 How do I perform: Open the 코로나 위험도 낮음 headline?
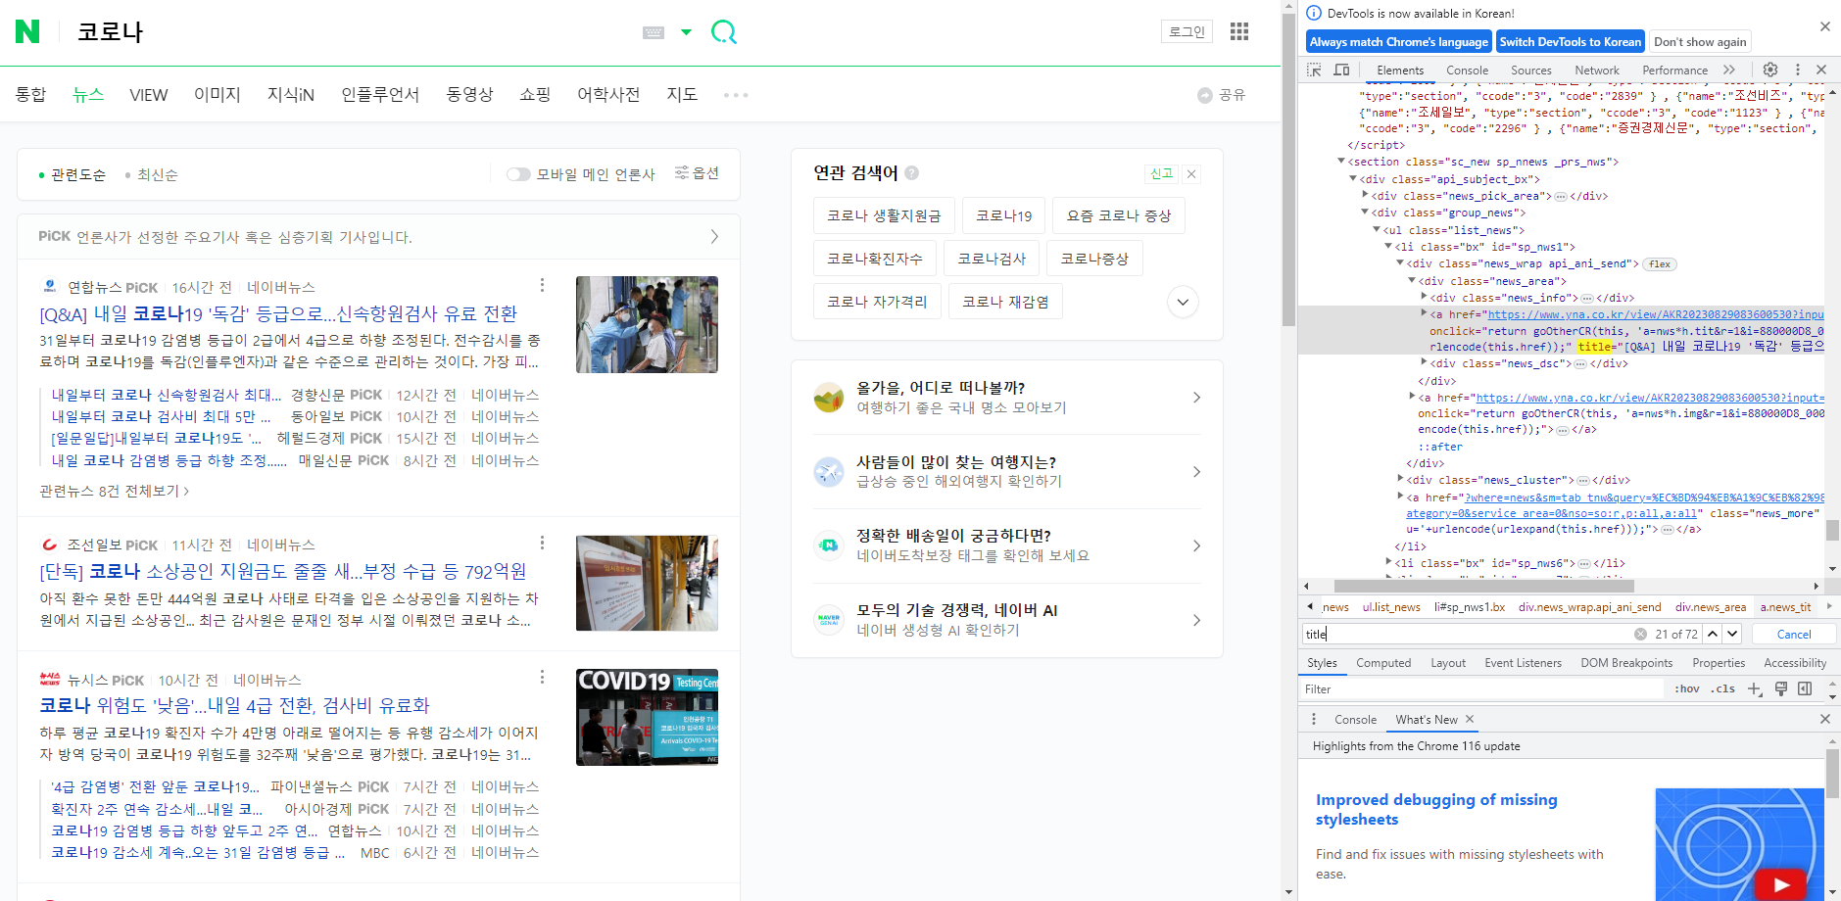tap(234, 706)
